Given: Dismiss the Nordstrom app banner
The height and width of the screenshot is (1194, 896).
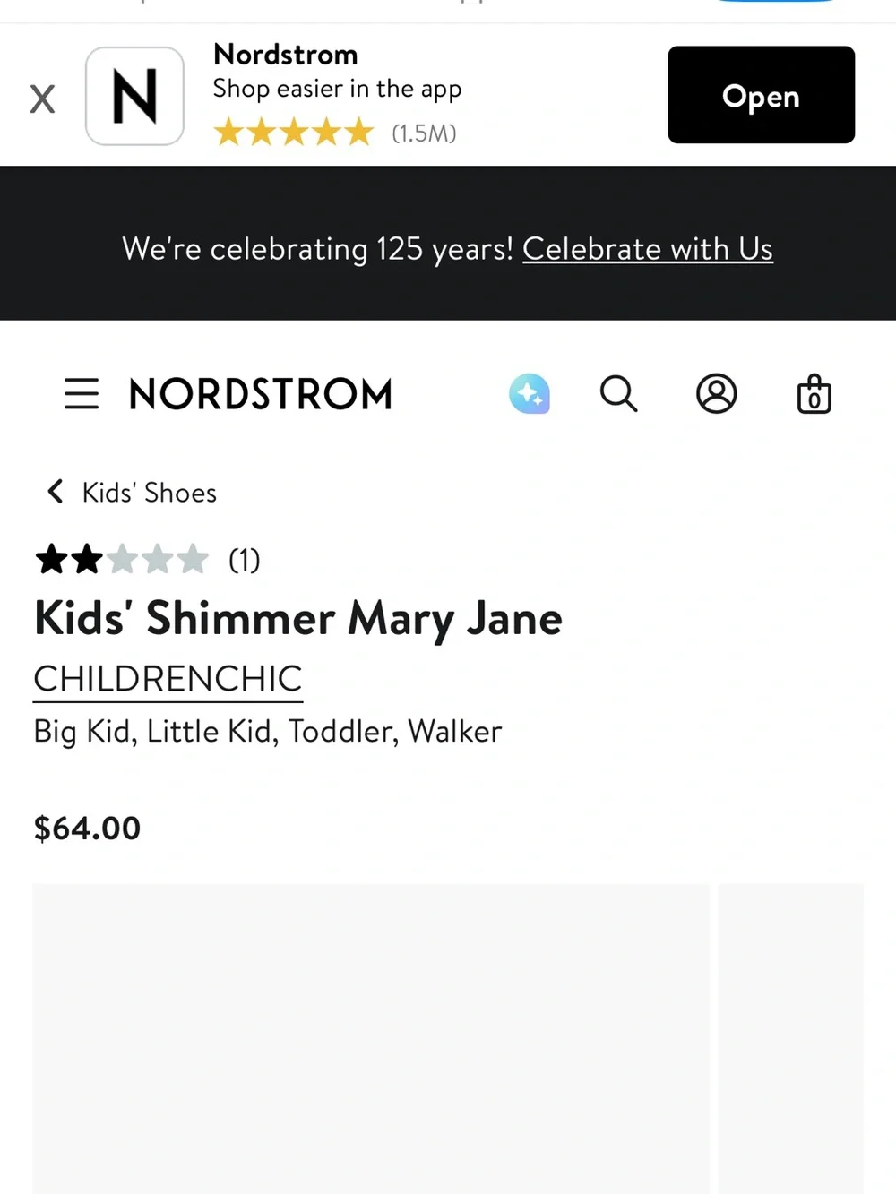Looking at the screenshot, I should coord(42,98).
